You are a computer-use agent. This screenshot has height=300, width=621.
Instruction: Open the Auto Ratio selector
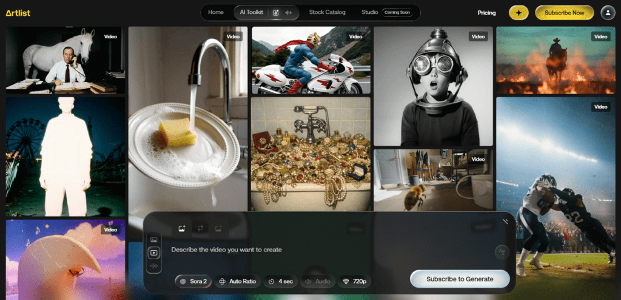point(238,281)
